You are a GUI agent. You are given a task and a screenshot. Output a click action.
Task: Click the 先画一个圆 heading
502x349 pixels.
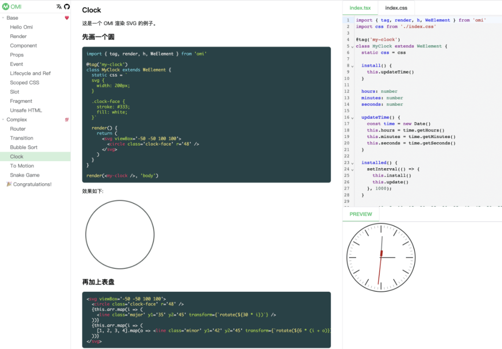[x=98, y=37]
